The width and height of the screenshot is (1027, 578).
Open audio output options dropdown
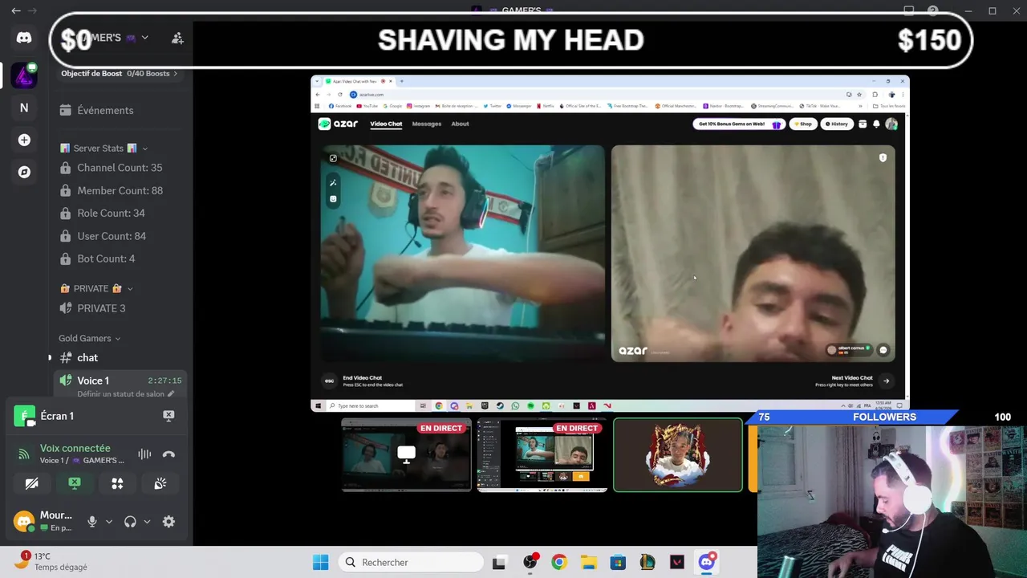click(147, 522)
